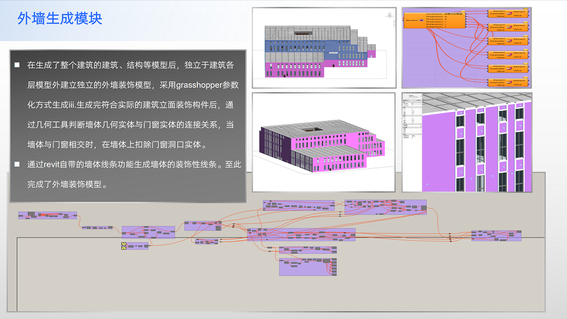Select the far-right purple node group
The image size is (567, 319).
pyautogui.click(x=496, y=235)
